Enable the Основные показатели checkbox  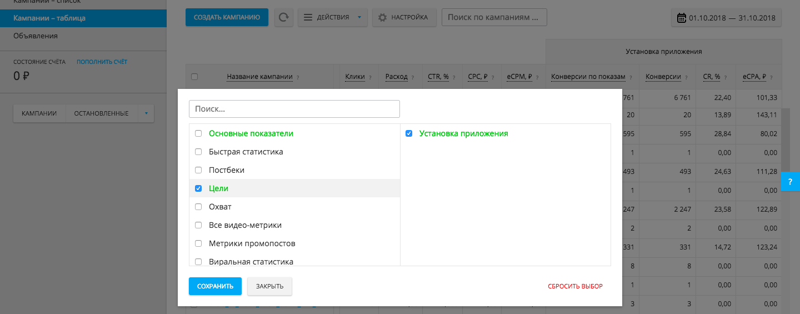(x=198, y=133)
